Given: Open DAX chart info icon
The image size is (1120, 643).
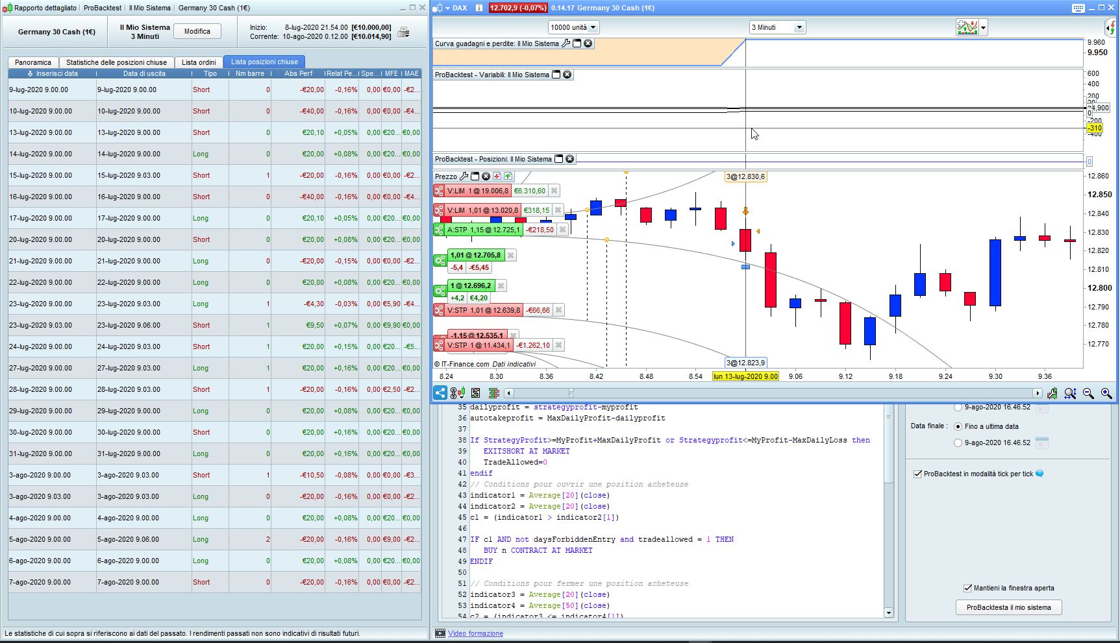Looking at the screenshot, I should (479, 8).
